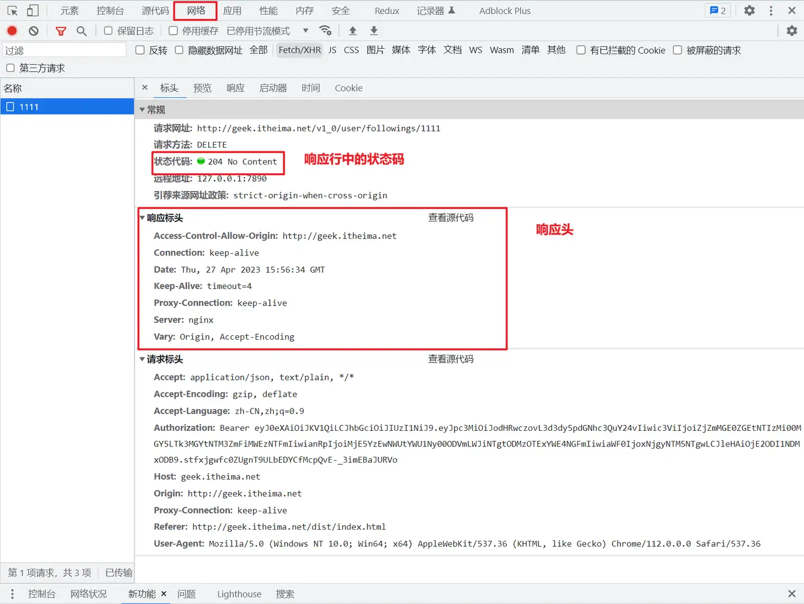
Task: Open network conditions wifi icon
Action: 325,31
